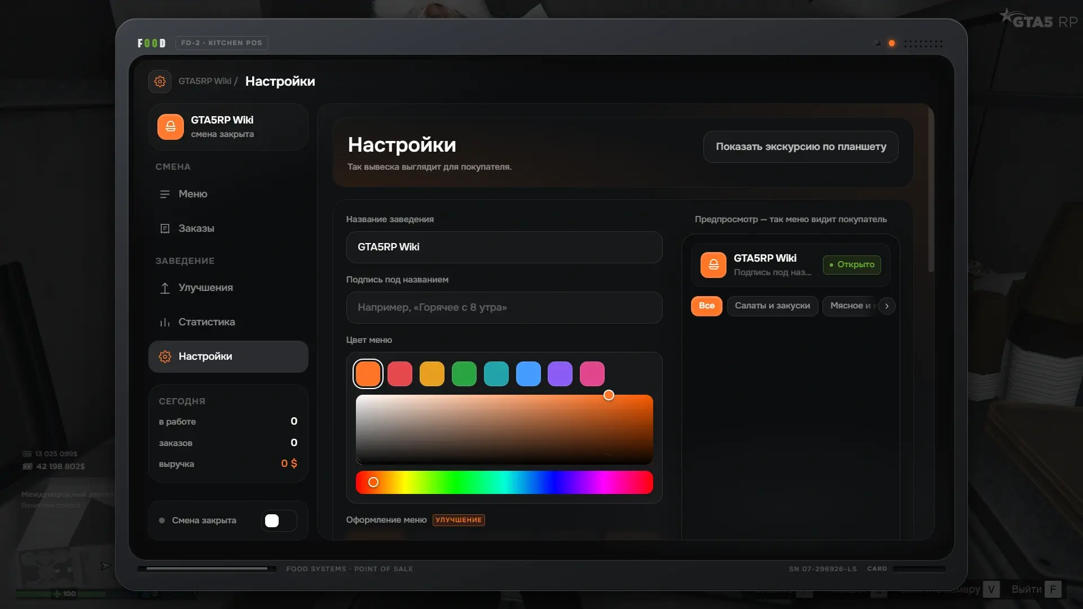Click the GTA5RP Wiki breadcrumb link
Screen dimensions: 1083x609
tap(205, 81)
